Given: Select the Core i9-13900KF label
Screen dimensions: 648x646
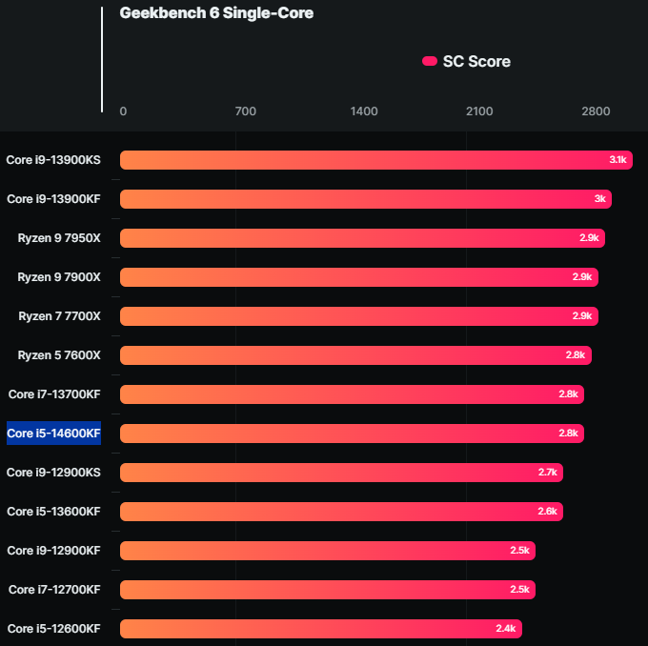Looking at the screenshot, I should pyautogui.click(x=53, y=199).
